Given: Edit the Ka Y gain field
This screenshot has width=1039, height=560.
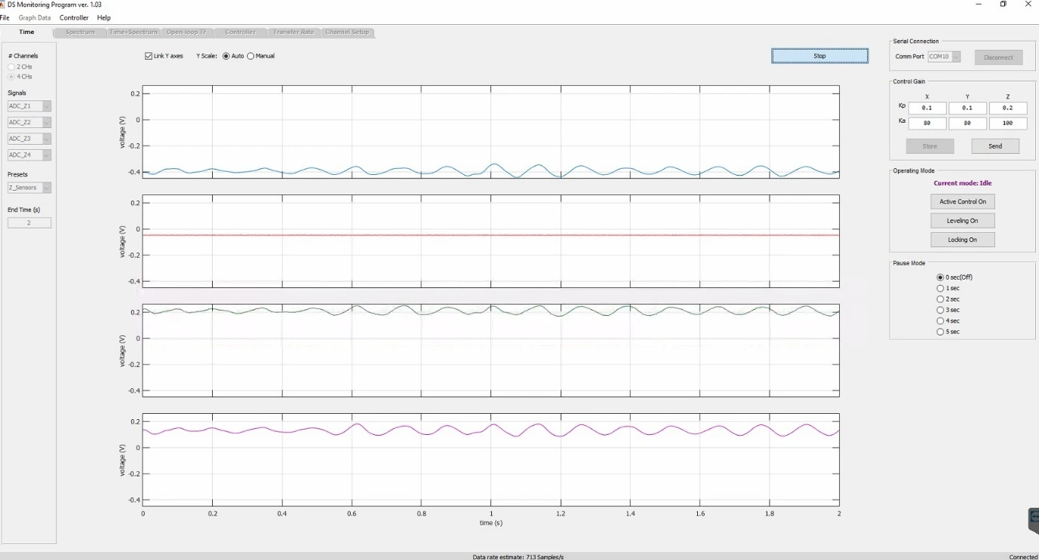Looking at the screenshot, I should pyautogui.click(x=967, y=124).
